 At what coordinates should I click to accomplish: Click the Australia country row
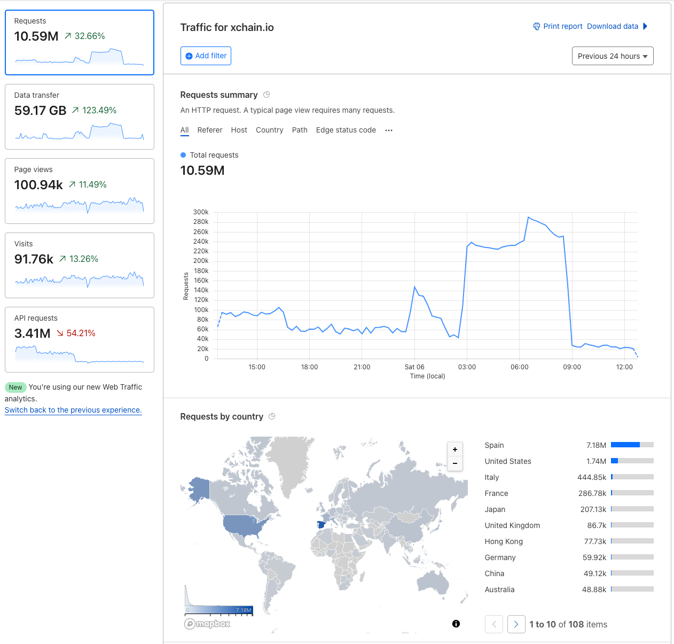[x=569, y=589]
